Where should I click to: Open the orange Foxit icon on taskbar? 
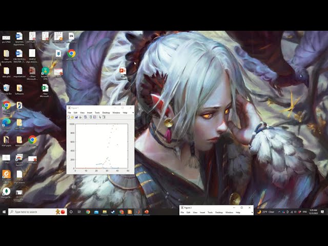(130, 212)
